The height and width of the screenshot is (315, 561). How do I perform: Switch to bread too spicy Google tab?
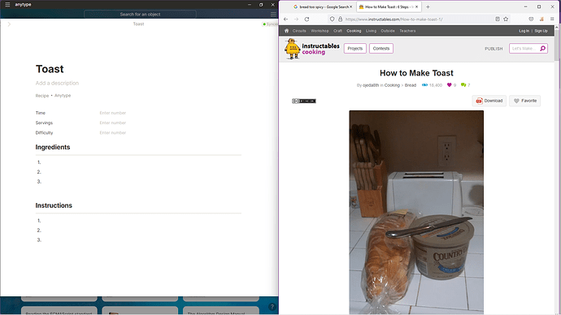(x=323, y=6)
